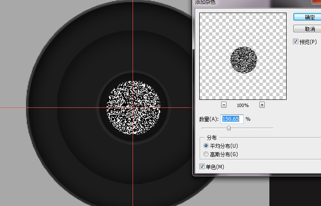Screen dimensions: 321x206
Task: Click the zoom in plus button under preview
Action: click(x=262, y=105)
